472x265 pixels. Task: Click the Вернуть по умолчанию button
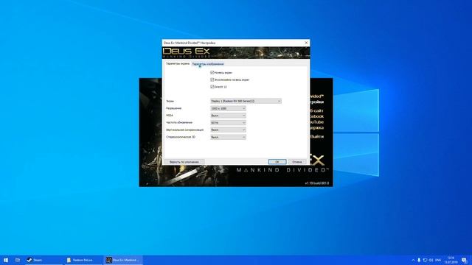[x=184, y=162]
